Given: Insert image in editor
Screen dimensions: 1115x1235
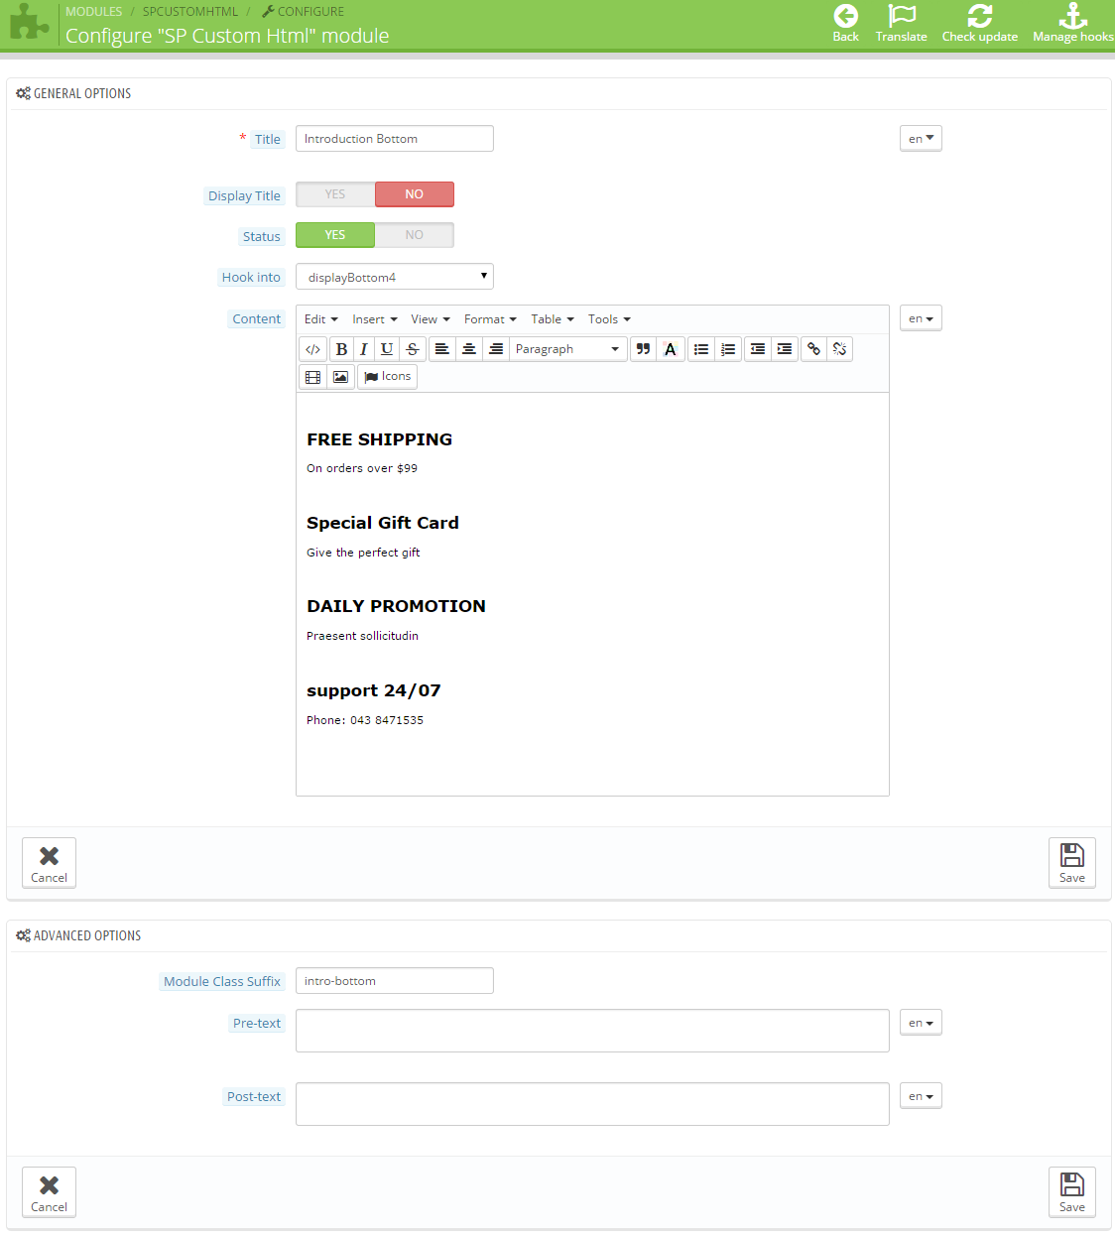Looking at the screenshot, I should click(340, 377).
